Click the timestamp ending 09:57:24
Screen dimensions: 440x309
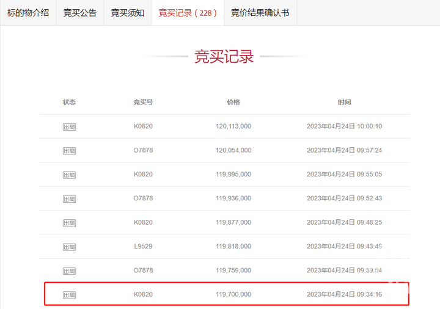(344, 150)
